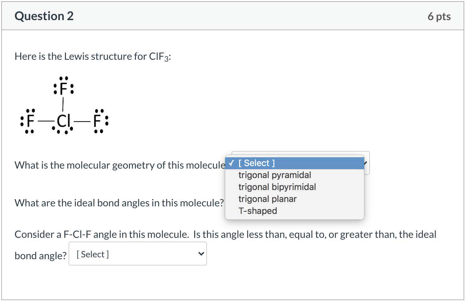
Task: Click the molecular geometry question text
Action: point(120,165)
